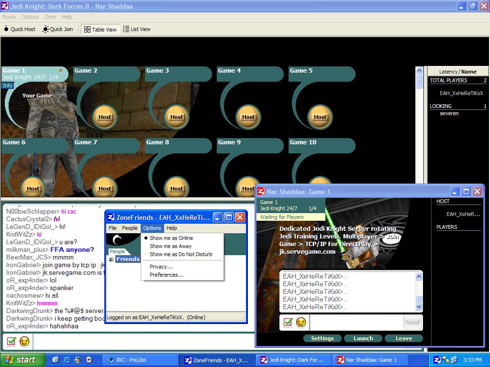Select Show me as Online
Image resolution: width=490 pixels, height=367 pixels.
pos(182,238)
